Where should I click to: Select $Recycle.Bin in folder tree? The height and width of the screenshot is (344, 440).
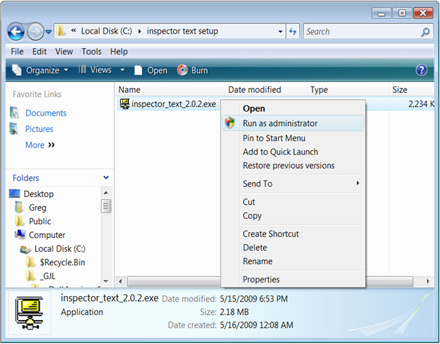(x=62, y=263)
